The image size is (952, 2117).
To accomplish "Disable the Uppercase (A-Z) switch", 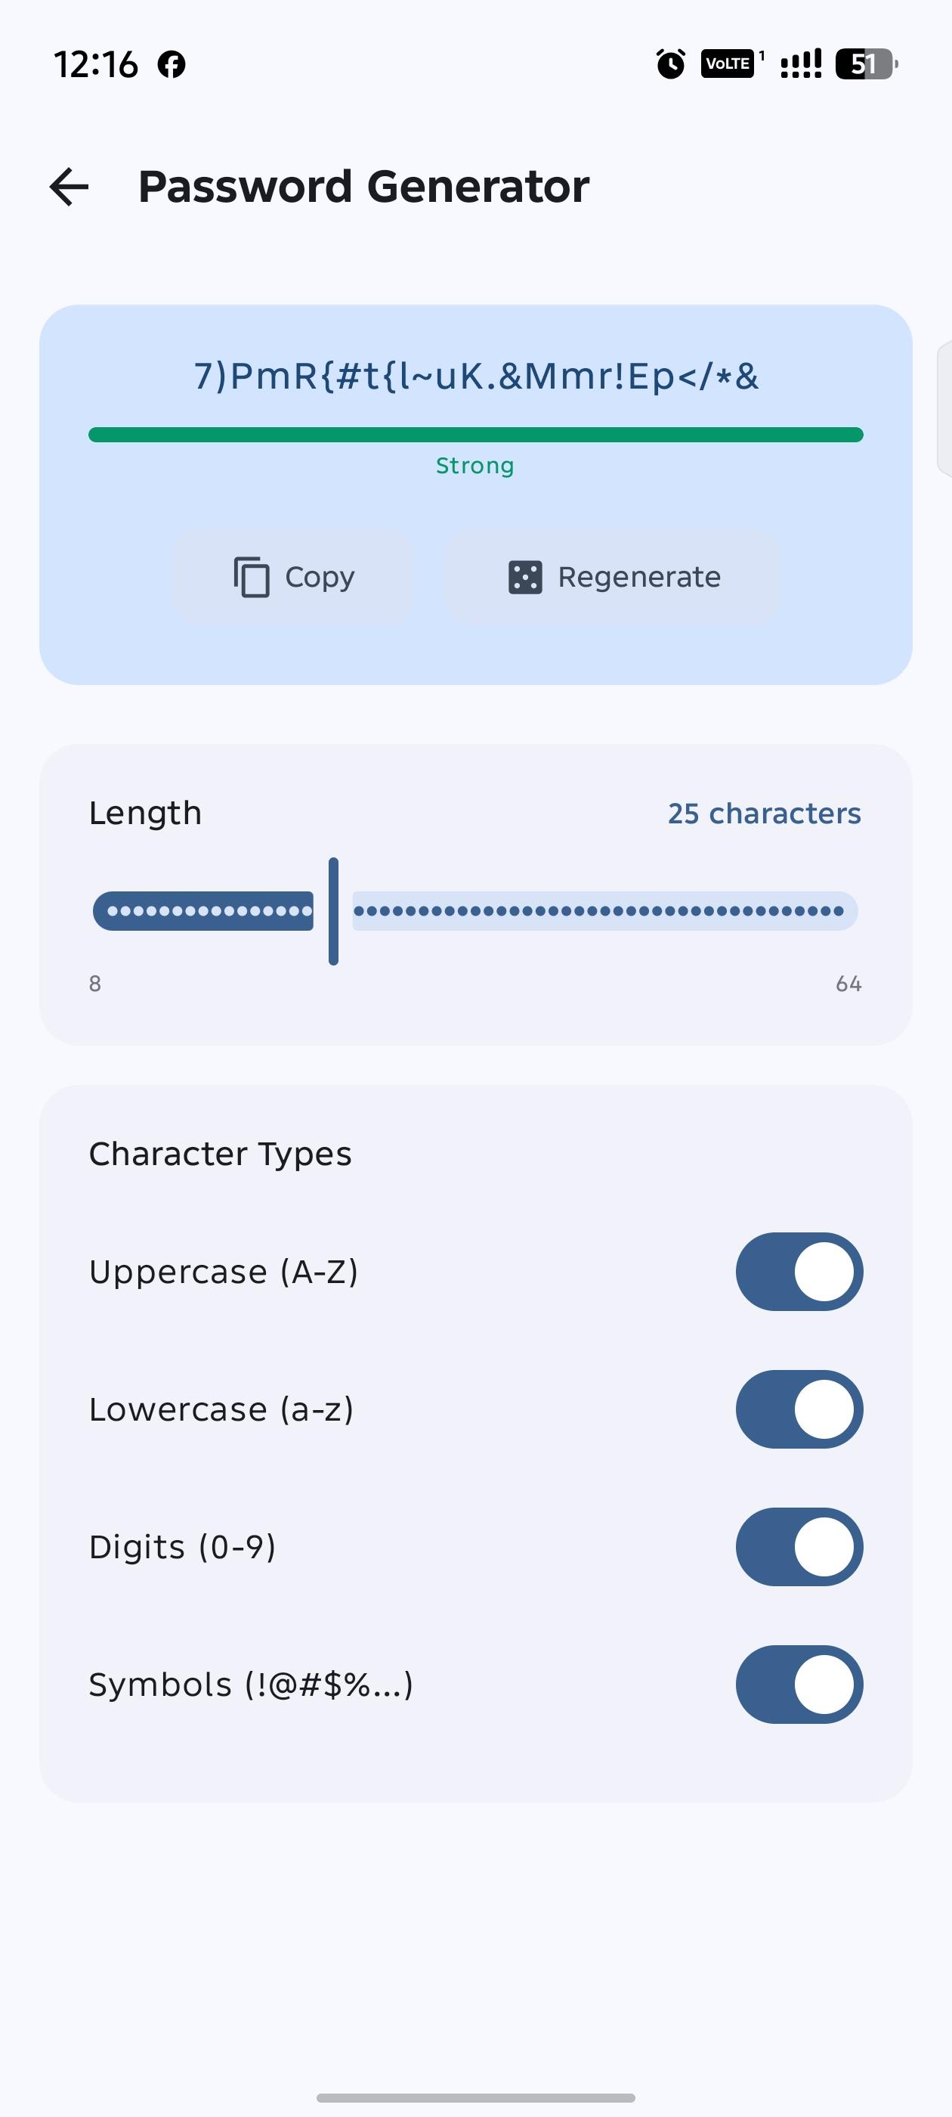I will coord(799,1272).
